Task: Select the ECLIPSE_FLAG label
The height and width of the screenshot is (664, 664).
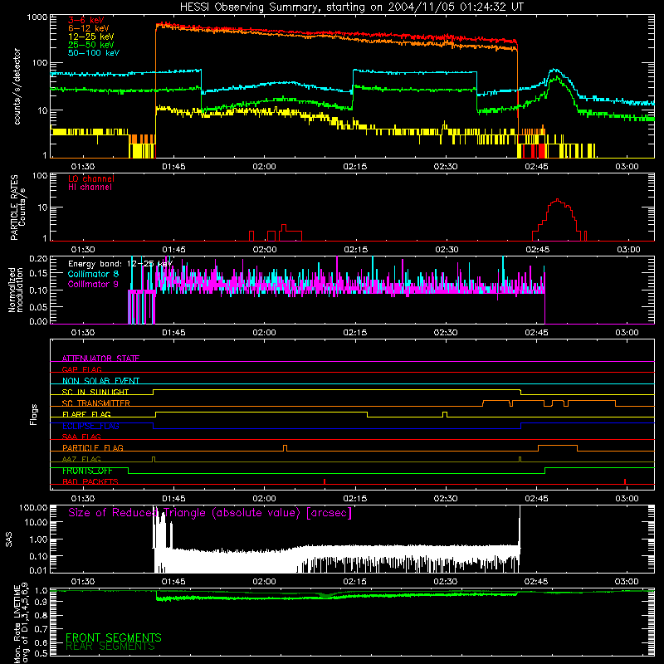Action: 90,426
